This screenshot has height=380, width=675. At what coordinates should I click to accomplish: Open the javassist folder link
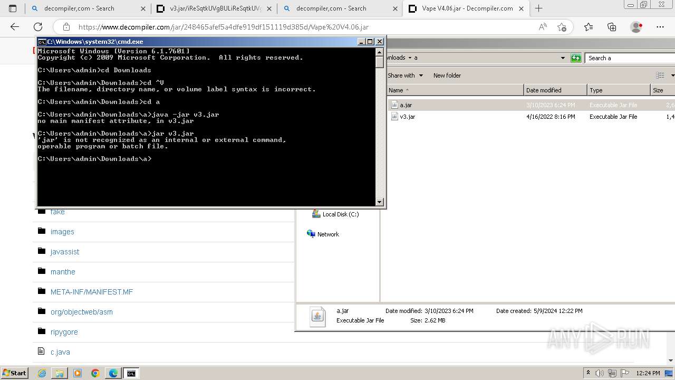click(65, 252)
